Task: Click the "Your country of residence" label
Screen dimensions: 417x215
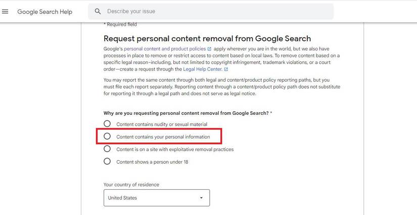Action: [131, 185]
